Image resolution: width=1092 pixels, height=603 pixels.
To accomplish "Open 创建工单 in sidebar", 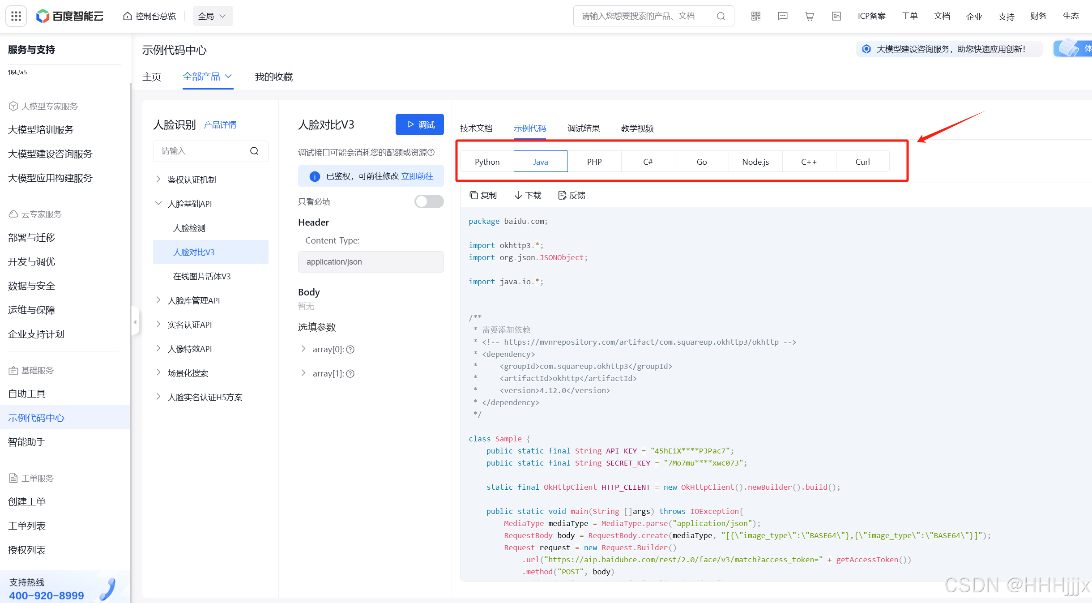I will [x=27, y=502].
